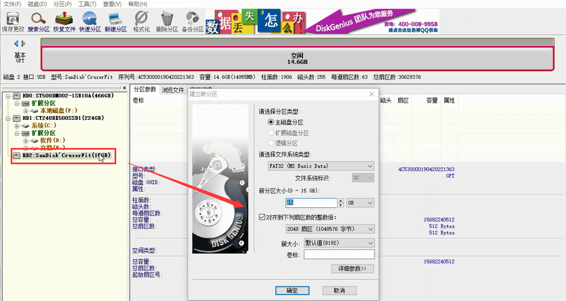Click the 删除分区 delete partition icon
Screen dimensions: 566x301
coord(167,22)
